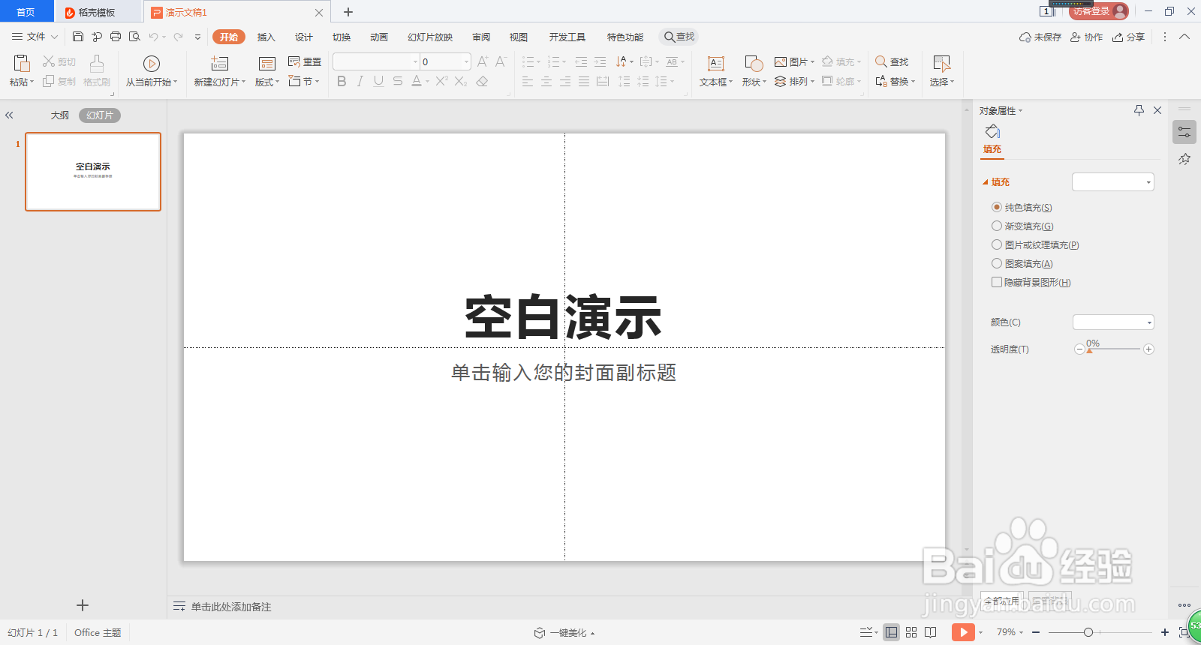
Task: Expand the Arrange (排列) dropdown
Action: pos(794,81)
